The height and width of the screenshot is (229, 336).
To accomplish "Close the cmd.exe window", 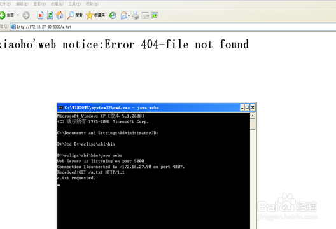I will pyautogui.click(x=253, y=108).
